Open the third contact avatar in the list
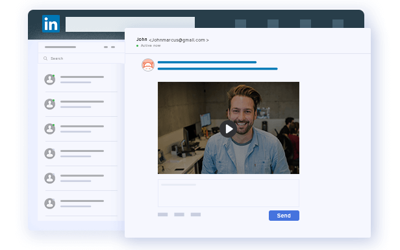This screenshot has width=400, height=250. click(x=50, y=129)
